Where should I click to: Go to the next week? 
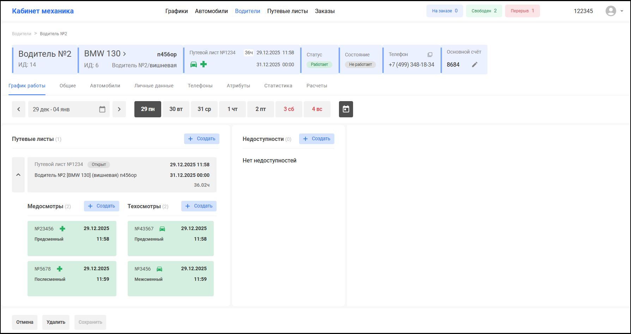coord(119,109)
